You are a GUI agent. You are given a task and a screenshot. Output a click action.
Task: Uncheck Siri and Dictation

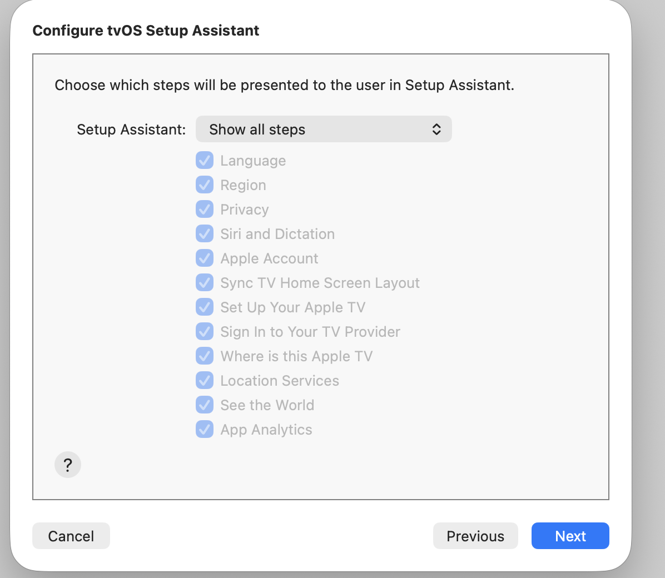tap(205, 233)
